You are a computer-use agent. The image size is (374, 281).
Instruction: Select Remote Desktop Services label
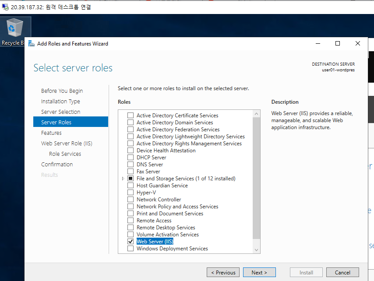point(166,227)
